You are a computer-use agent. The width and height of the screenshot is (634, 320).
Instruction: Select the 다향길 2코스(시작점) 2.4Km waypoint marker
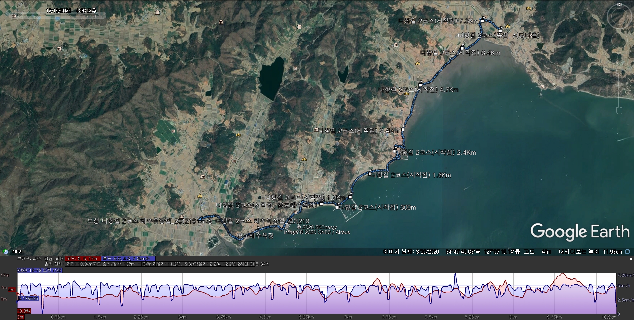point(395,151)
